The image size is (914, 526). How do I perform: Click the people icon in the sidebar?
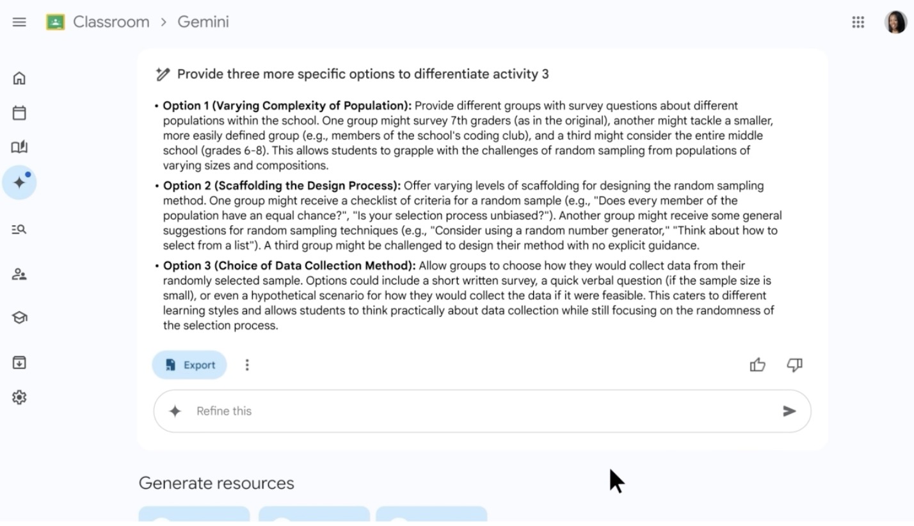coord(19,275)
